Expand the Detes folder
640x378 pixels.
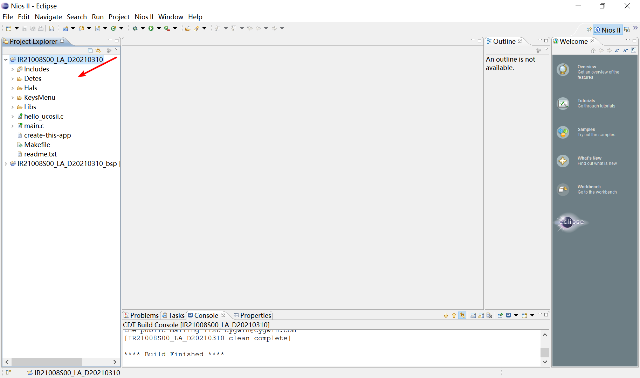13,79
